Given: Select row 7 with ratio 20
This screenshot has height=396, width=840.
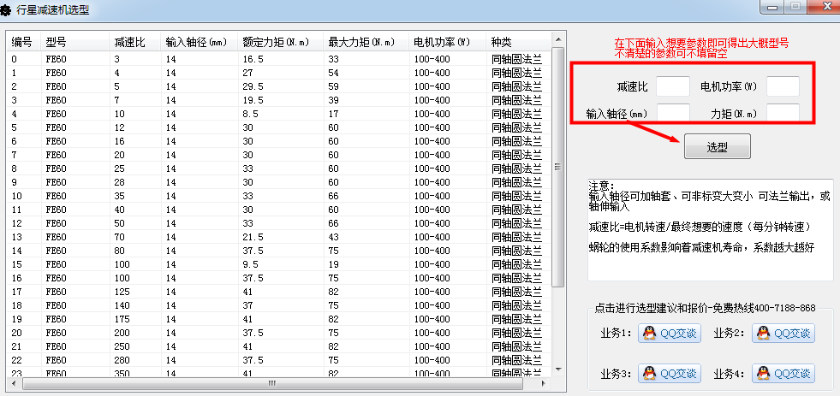Looking at the screenshot, I should pyautogui.click(x=278, y=155).
